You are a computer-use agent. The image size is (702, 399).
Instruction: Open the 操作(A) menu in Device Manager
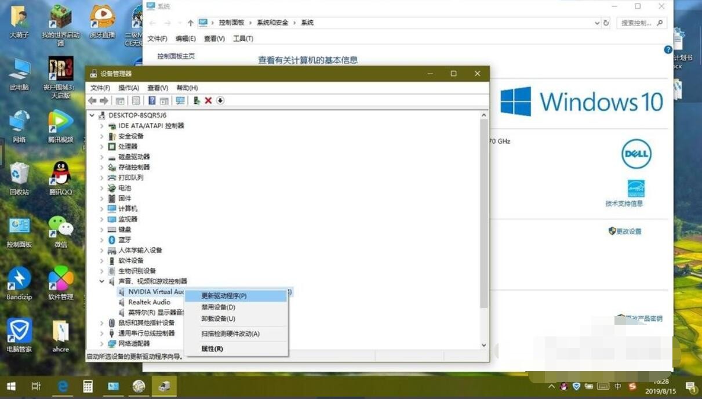click(x=129, y=88)
